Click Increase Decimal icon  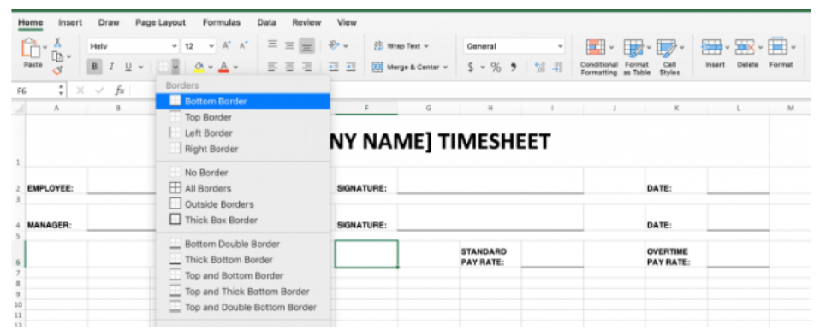(540, 67)
